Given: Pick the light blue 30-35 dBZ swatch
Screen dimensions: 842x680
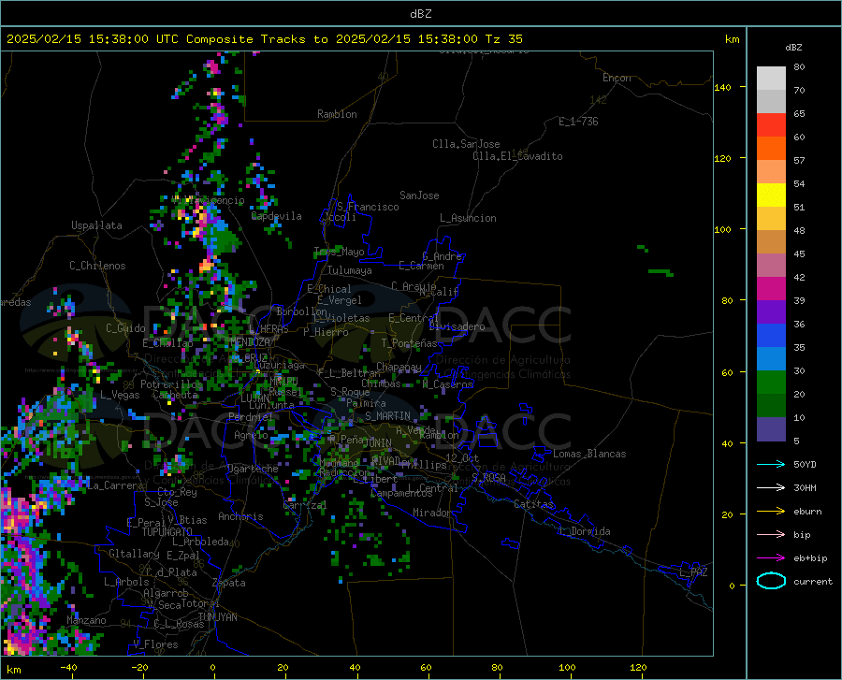Looking at the screenshot, I should tap(771, 359).
